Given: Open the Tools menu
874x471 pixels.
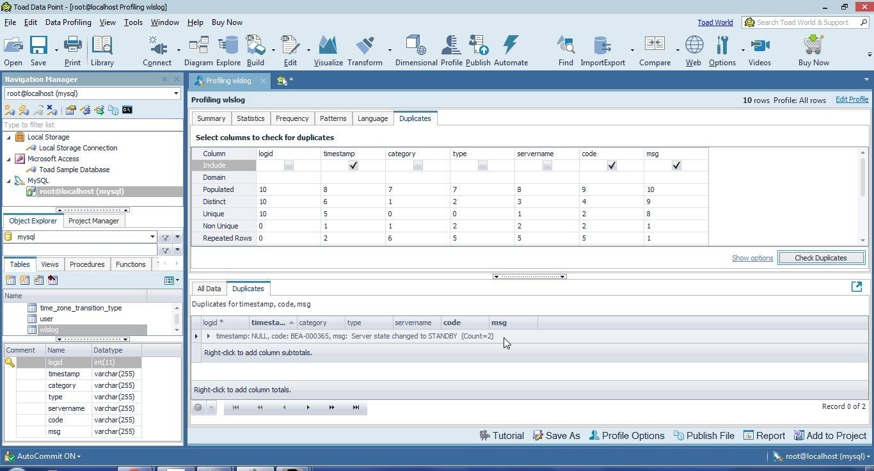Looking at the screenshot, I should (133, 22).
